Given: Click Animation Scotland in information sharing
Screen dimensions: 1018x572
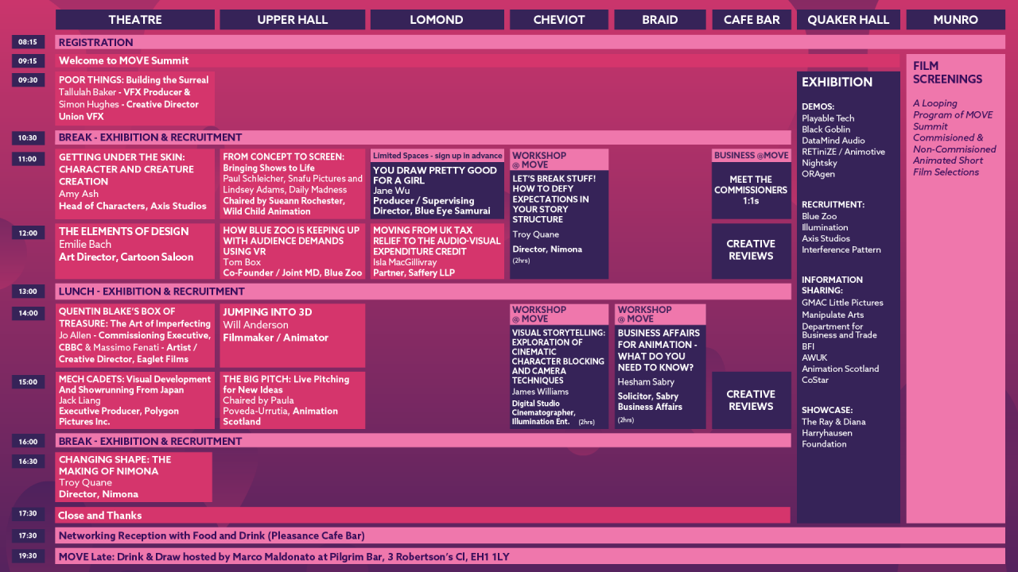Looking at the screenshot, I should click(841, 369).
